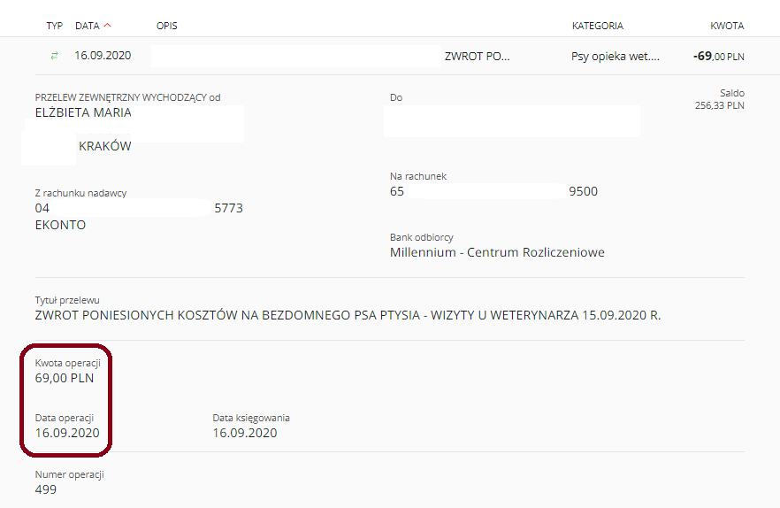Viewport: 780px width, 508px height.
Task: Select Kwota operacji 69,00 PLN value
Action: tap(65, 378)
